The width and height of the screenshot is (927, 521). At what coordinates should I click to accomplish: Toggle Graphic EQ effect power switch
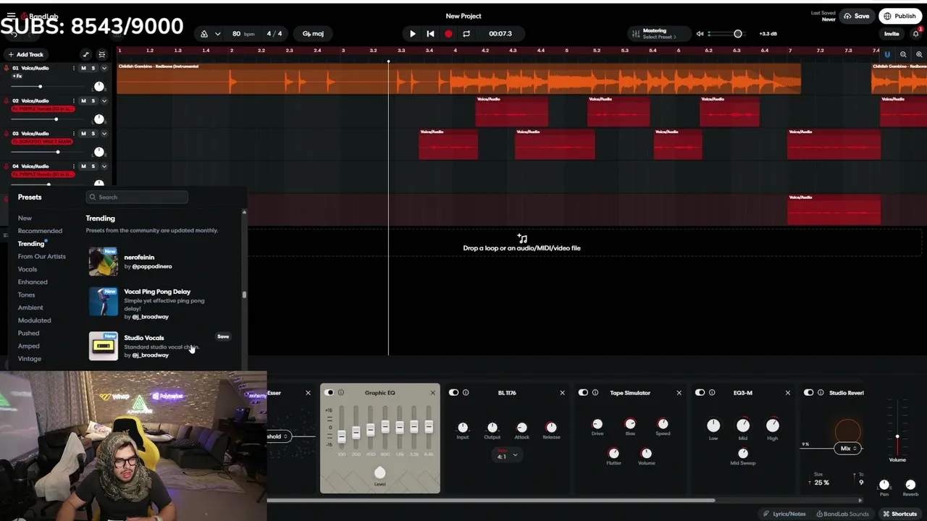point(330,392)
